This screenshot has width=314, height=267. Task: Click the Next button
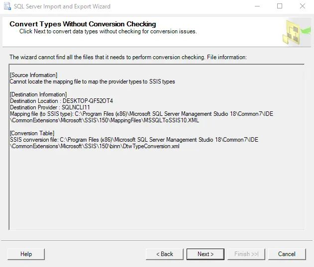click(x=206, y=254)
